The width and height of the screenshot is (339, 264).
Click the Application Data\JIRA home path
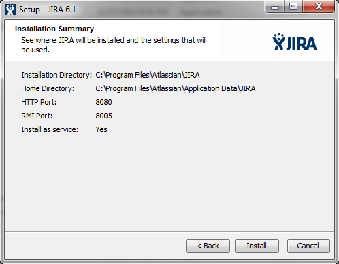pyautogui.click(x=176, y=88)
